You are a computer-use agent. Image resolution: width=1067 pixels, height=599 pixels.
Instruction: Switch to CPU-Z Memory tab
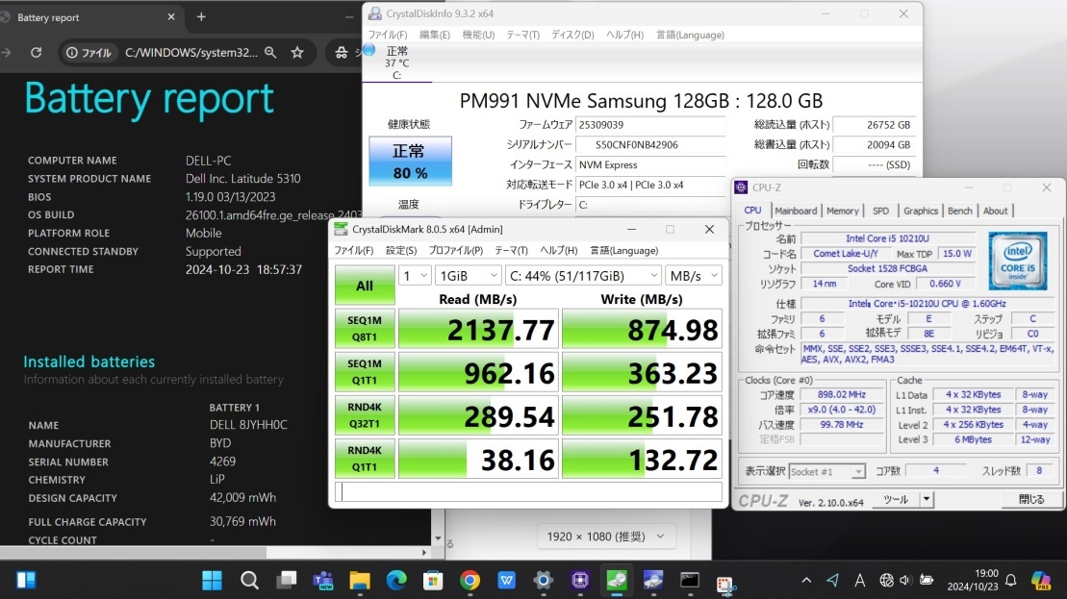click(843, 211)
